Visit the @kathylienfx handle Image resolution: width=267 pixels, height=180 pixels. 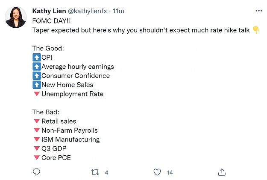pyautogui.click(x=88, y=11)
